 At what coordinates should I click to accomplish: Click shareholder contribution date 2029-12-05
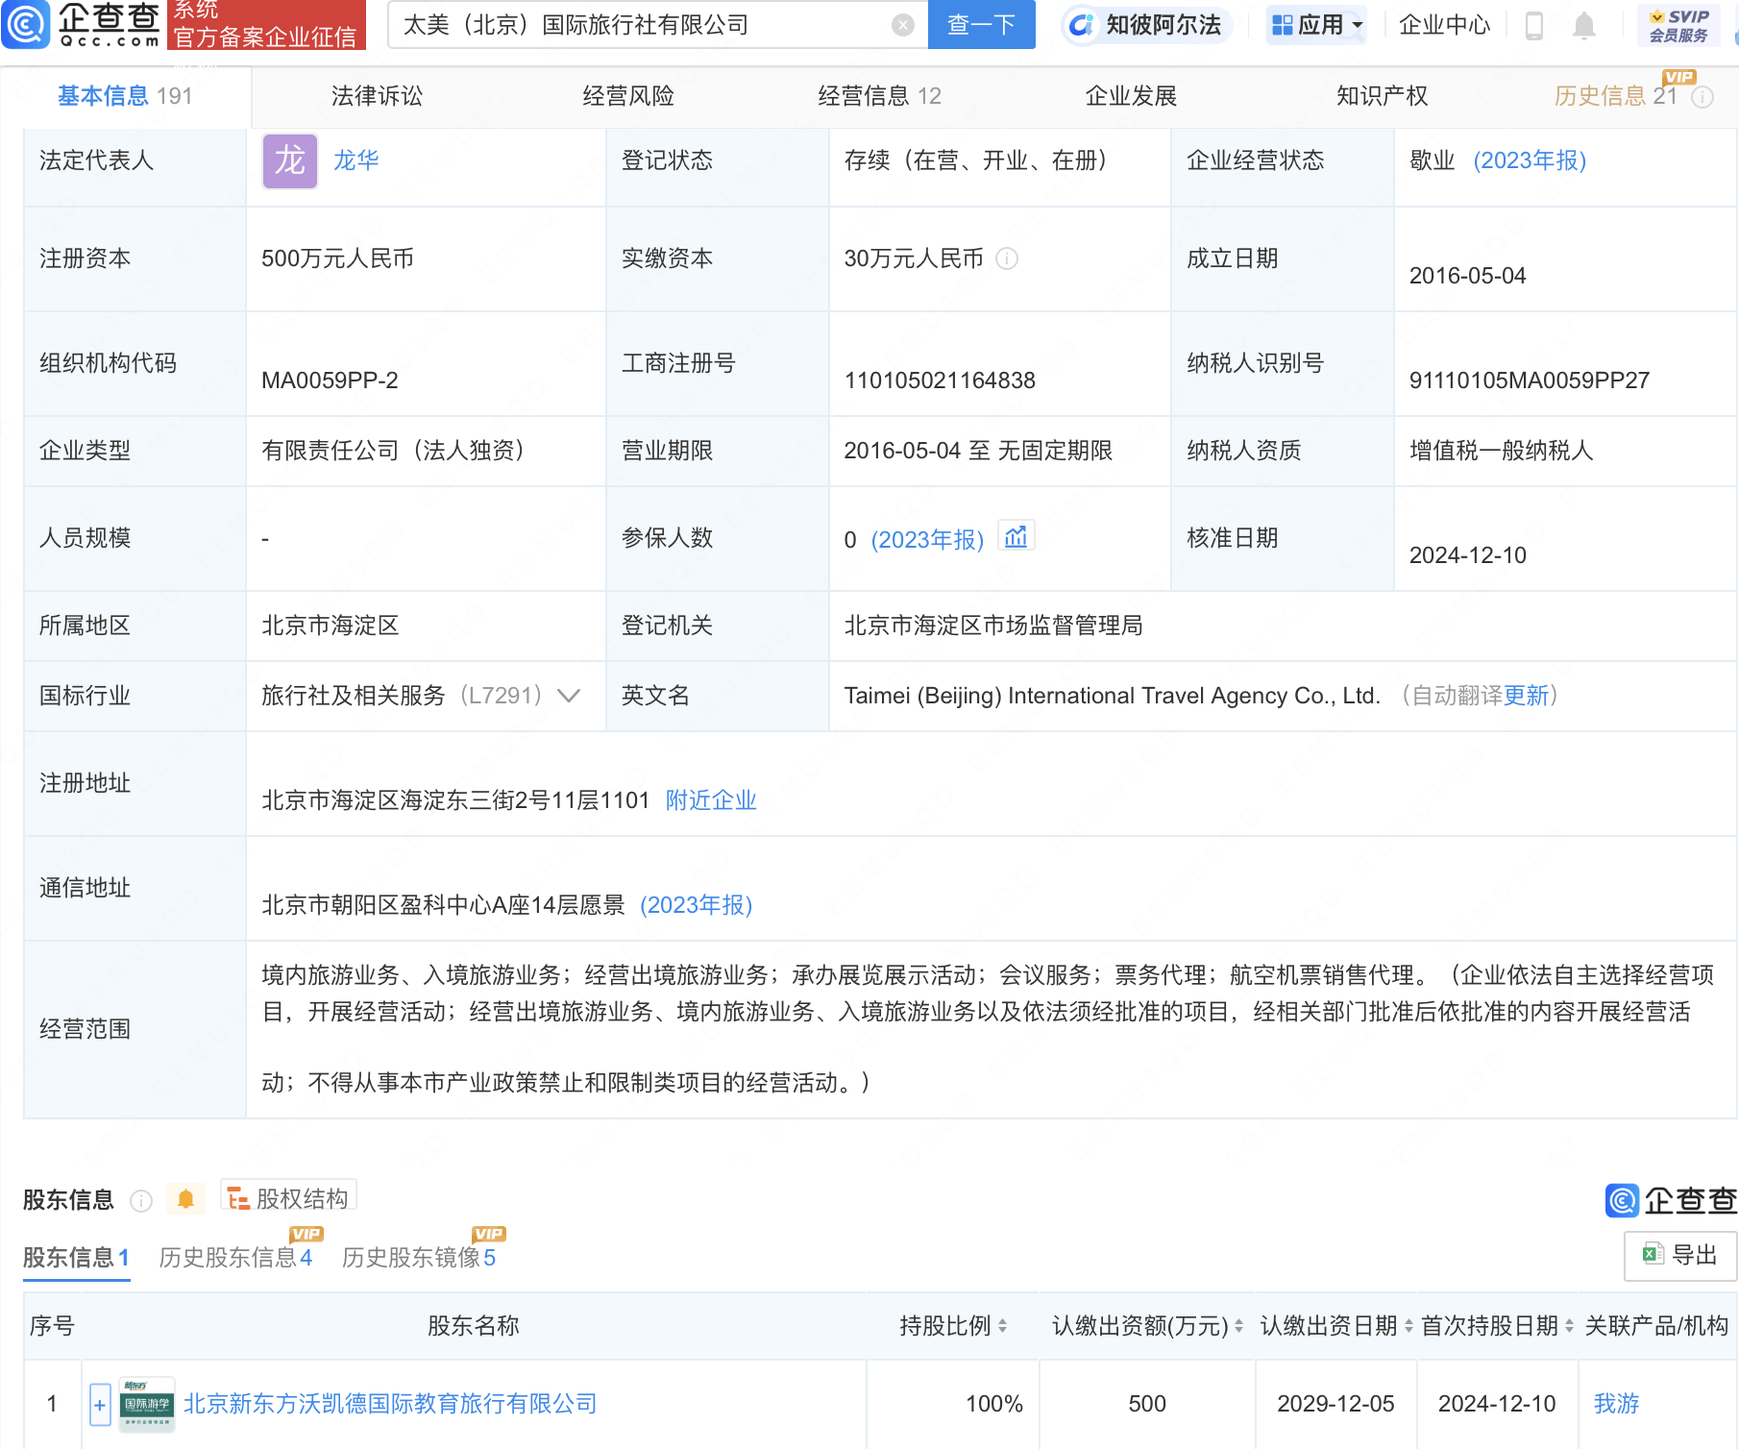click(1335, 1404)
